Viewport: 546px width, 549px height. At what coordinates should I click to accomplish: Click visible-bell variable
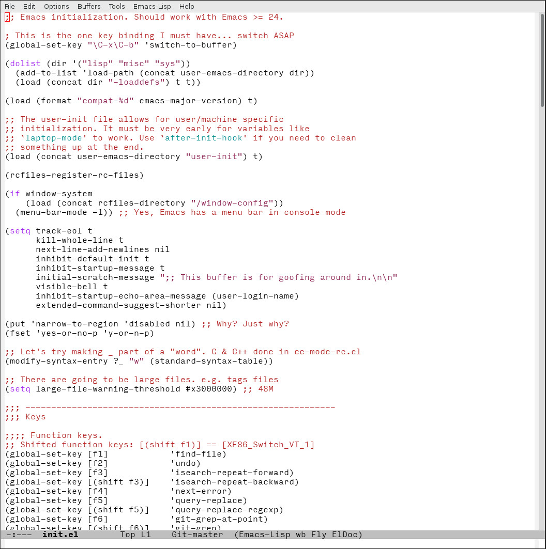click(67, 287)
